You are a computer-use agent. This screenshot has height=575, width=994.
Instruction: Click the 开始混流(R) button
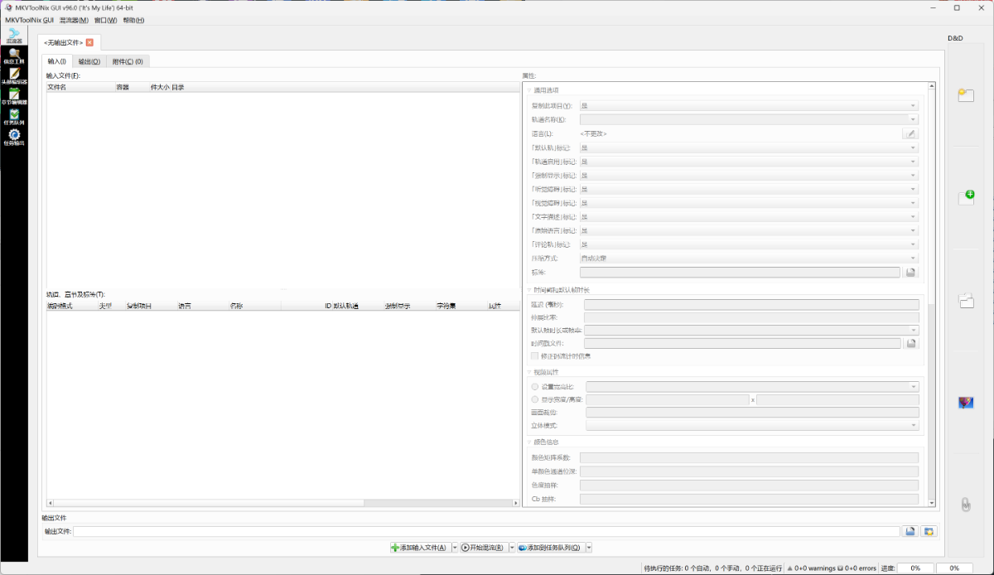pos(484,548)
